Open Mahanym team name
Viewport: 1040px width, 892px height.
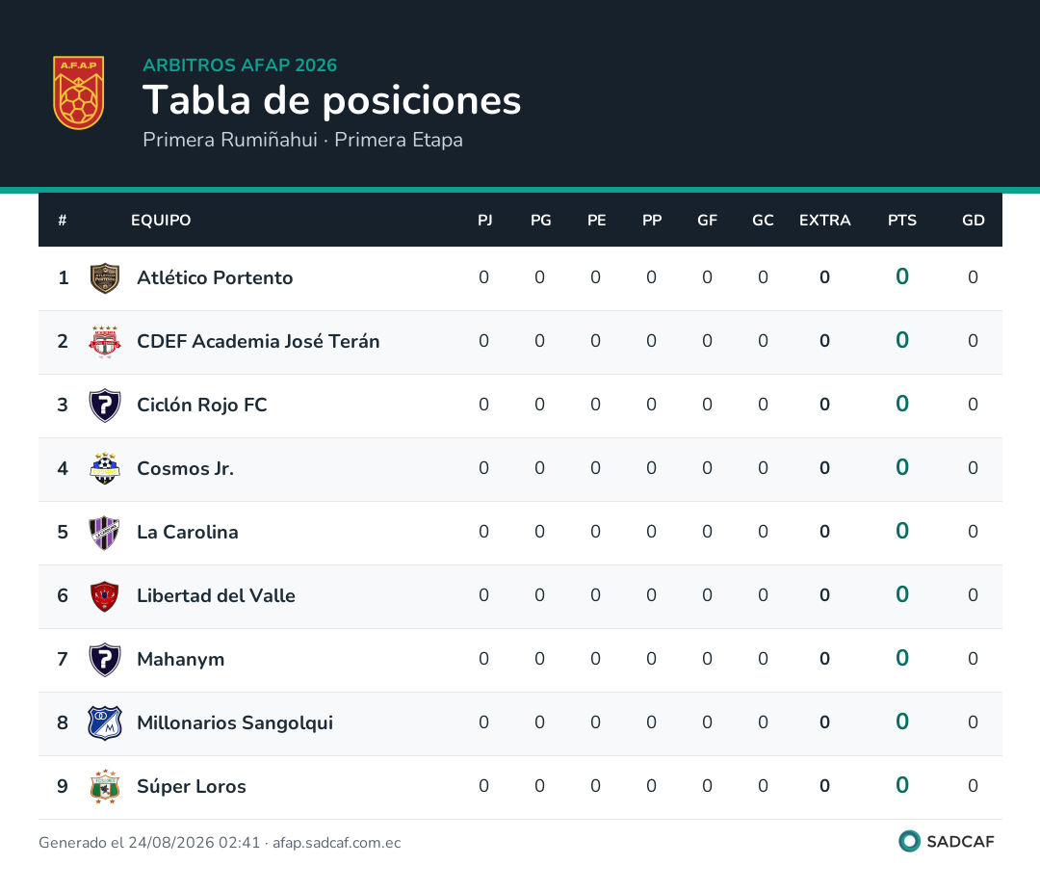tap(180, 659)
